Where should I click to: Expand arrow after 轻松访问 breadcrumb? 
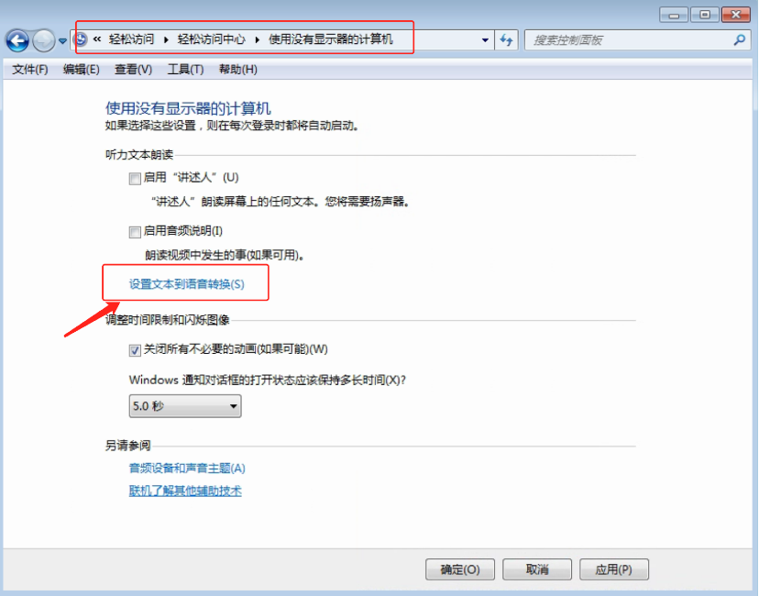[x=166, y=39]
